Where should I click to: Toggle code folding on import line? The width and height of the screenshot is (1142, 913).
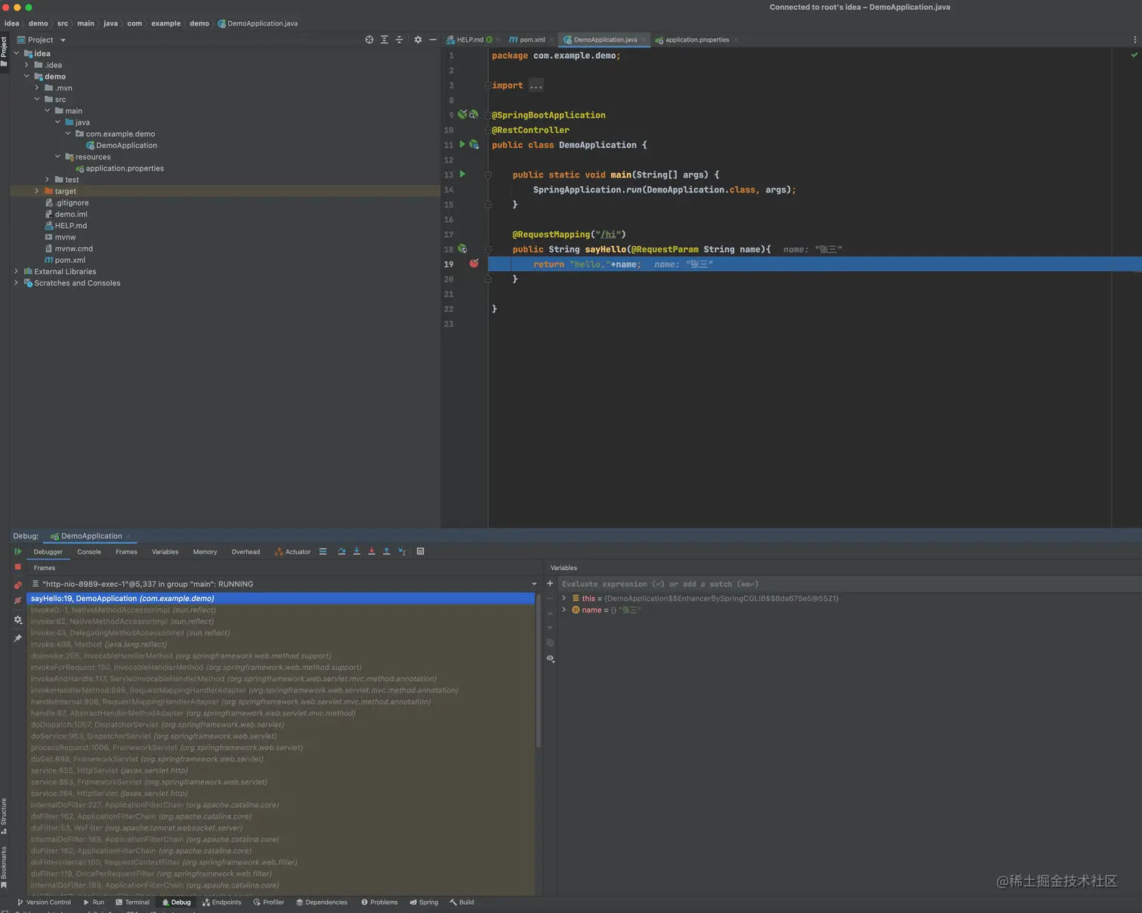[x=488, y=85]
